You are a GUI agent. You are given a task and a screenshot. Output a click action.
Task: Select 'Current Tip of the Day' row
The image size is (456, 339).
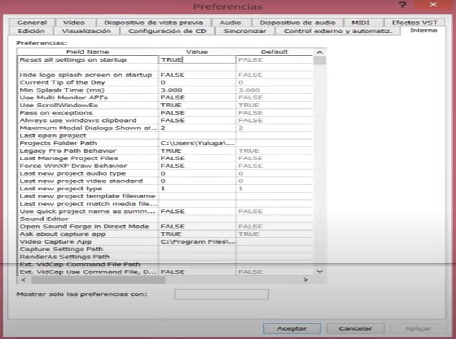point(165,82)
